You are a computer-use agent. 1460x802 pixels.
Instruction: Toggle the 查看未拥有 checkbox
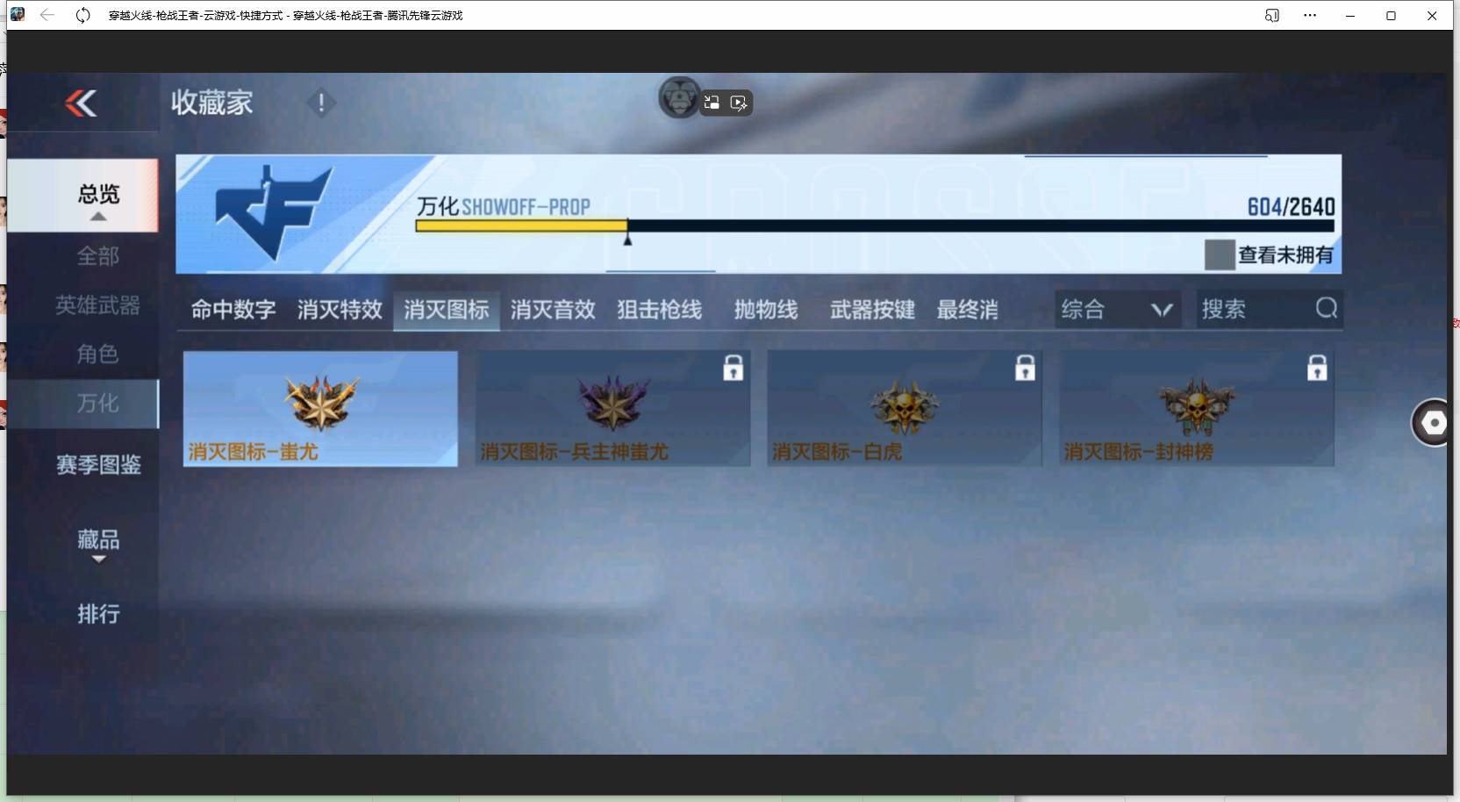coord(1220,254)
